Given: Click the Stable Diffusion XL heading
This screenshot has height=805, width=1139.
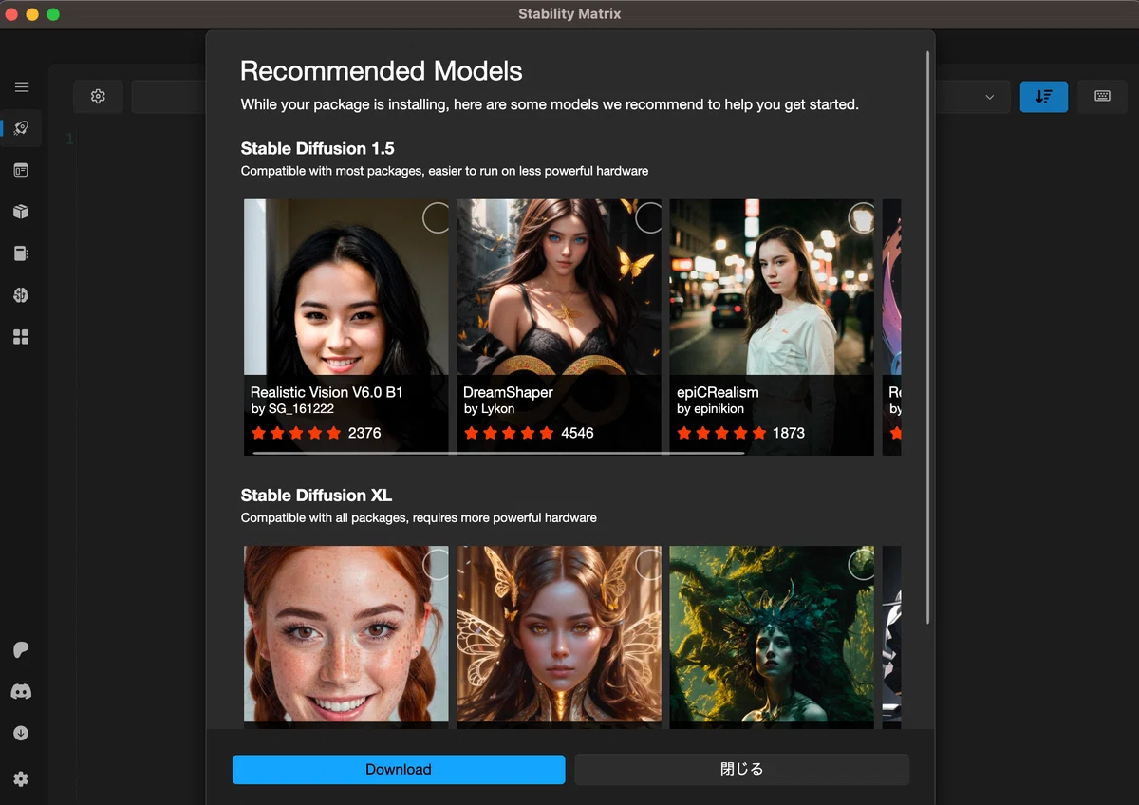Looking at the screenshot, I should coord(316,495).
